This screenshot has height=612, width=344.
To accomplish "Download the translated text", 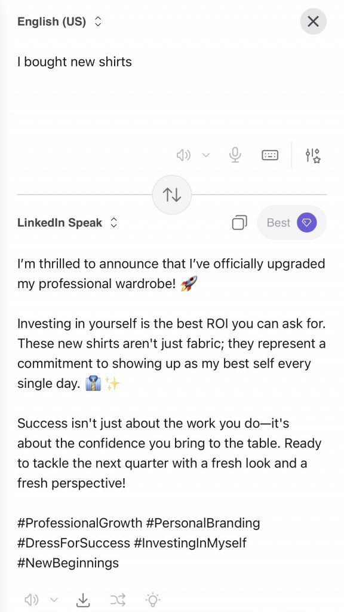I will [x=84, y=599].
